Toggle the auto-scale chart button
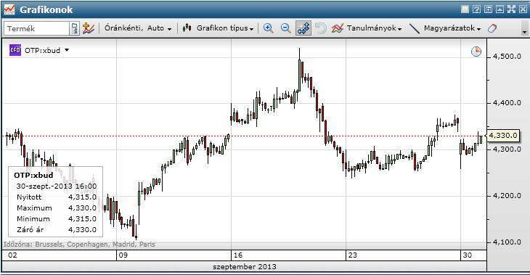 click(x=303, y=28)
